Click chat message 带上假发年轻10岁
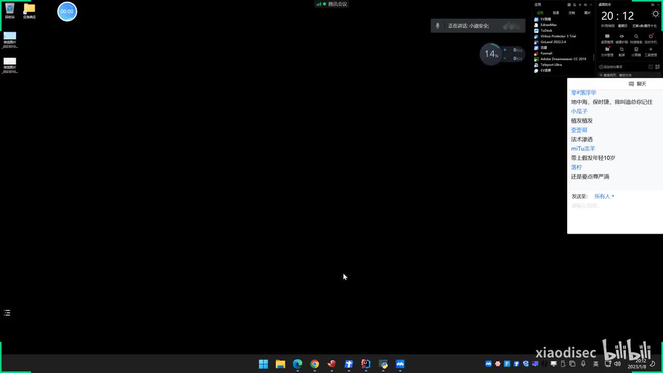 point(593,158)
